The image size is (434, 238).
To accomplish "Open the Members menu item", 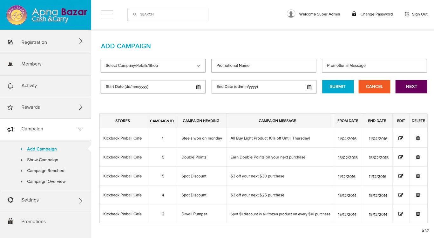I will tap(31, 64).
